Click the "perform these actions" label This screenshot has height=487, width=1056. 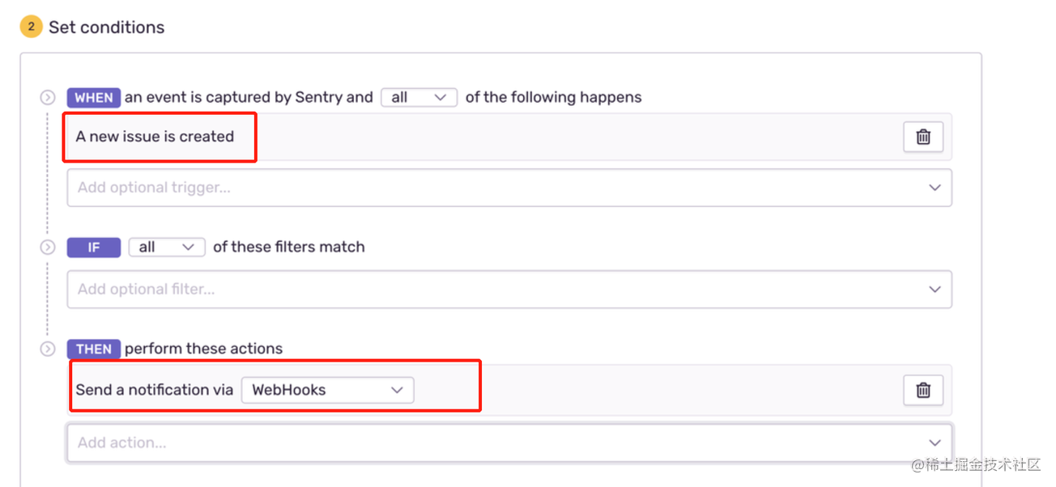[x=203, y=349]
